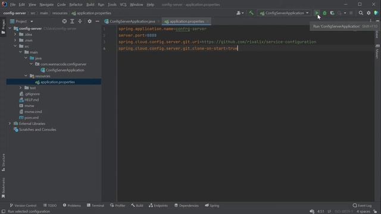The height and width of the screenshot is (214, 381).
Task: Collapse the src folder
Action: click(x=15, y=46)
